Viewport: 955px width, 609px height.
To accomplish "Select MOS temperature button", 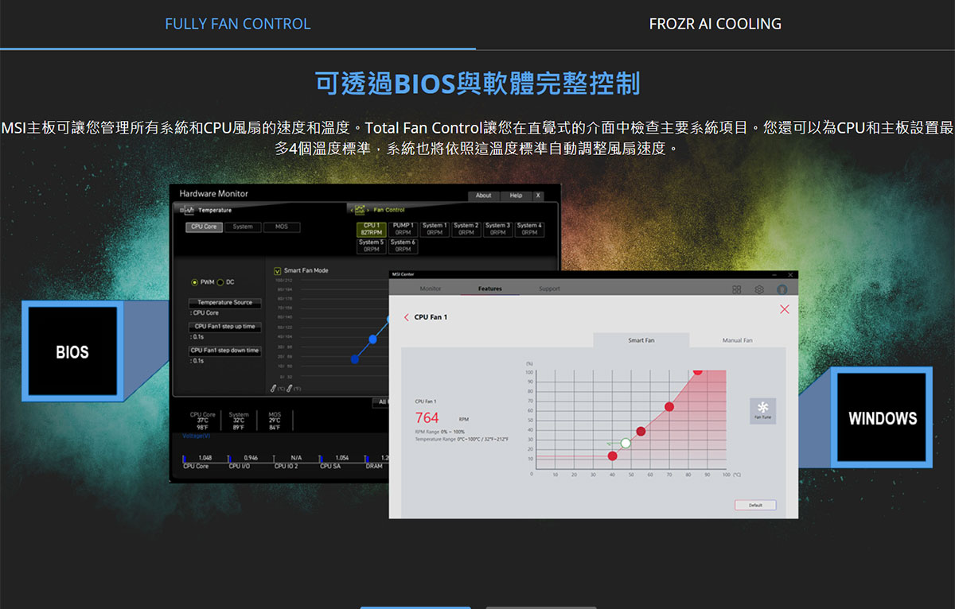I will pyautogui.click(x=282, y=227).
